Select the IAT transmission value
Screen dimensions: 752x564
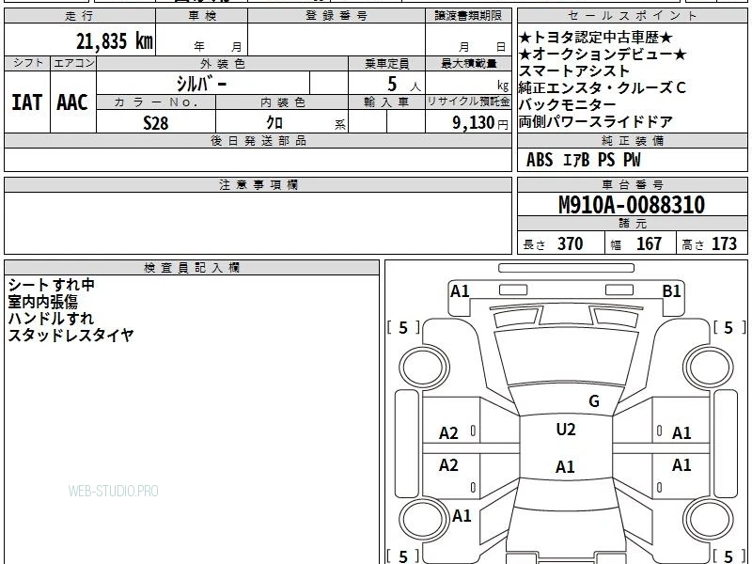click(x=27, y=102)
